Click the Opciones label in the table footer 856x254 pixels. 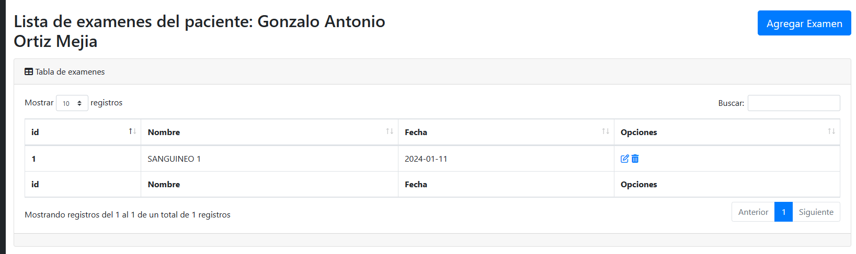638,184
